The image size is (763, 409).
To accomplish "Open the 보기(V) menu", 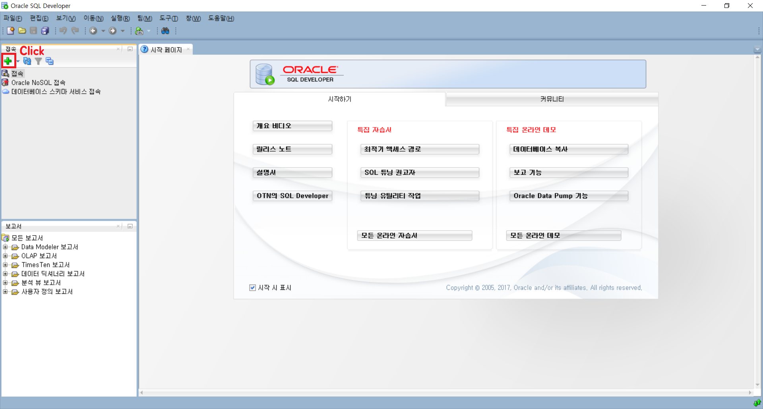I will tap(66, 18).
